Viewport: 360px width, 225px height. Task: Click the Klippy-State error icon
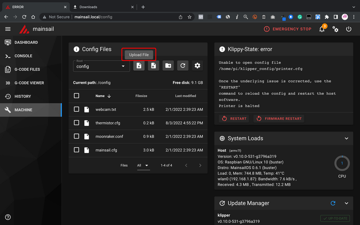(222, 49)
